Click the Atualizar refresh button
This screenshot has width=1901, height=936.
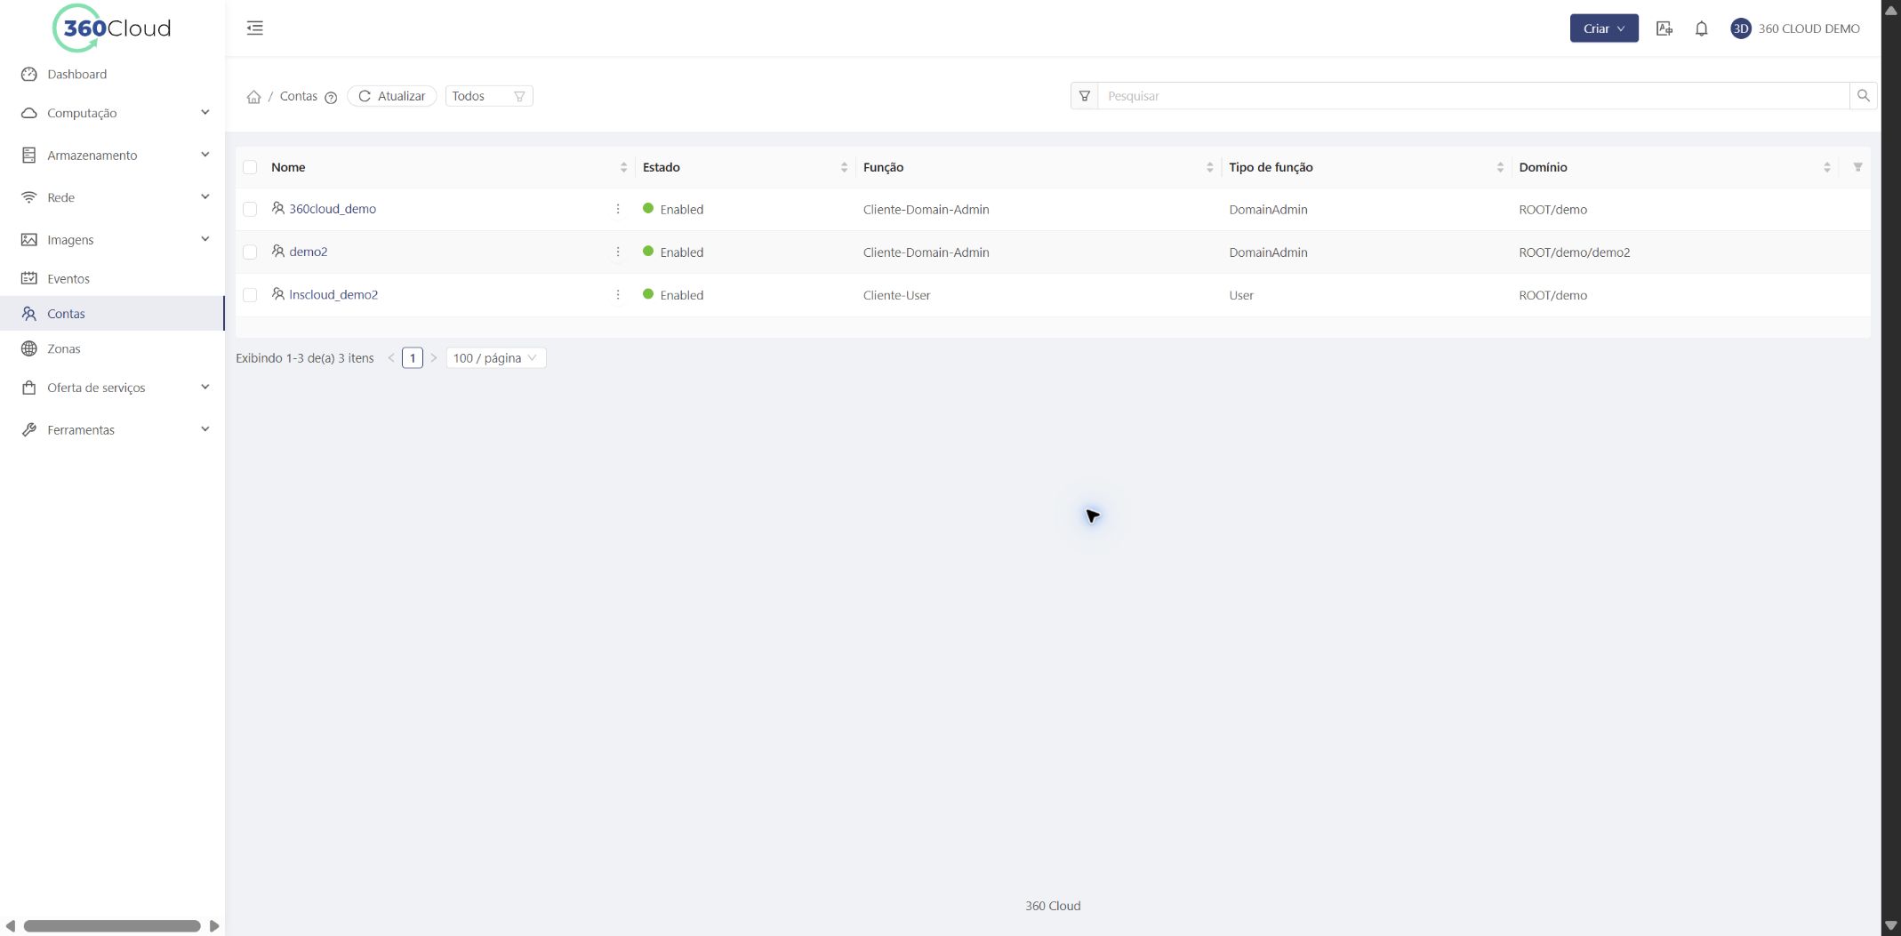click(391, 96)
